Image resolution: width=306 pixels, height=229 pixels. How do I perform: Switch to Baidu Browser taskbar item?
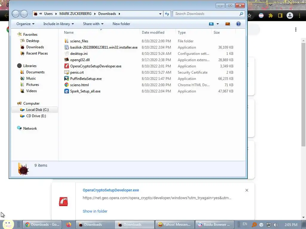[x=214, y=225]
